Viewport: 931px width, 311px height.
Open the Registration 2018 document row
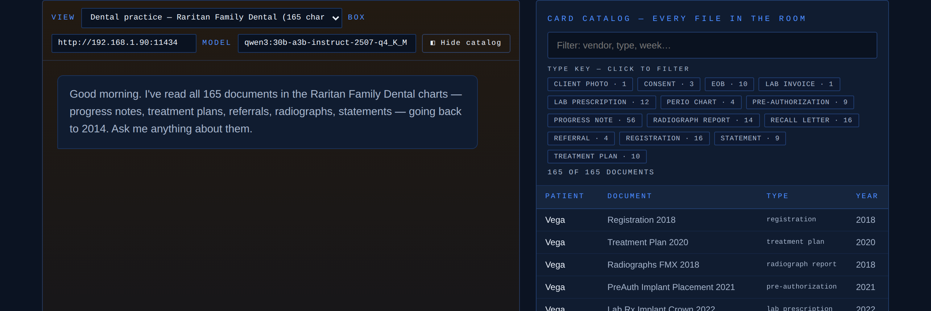click(x=712, y=220)
